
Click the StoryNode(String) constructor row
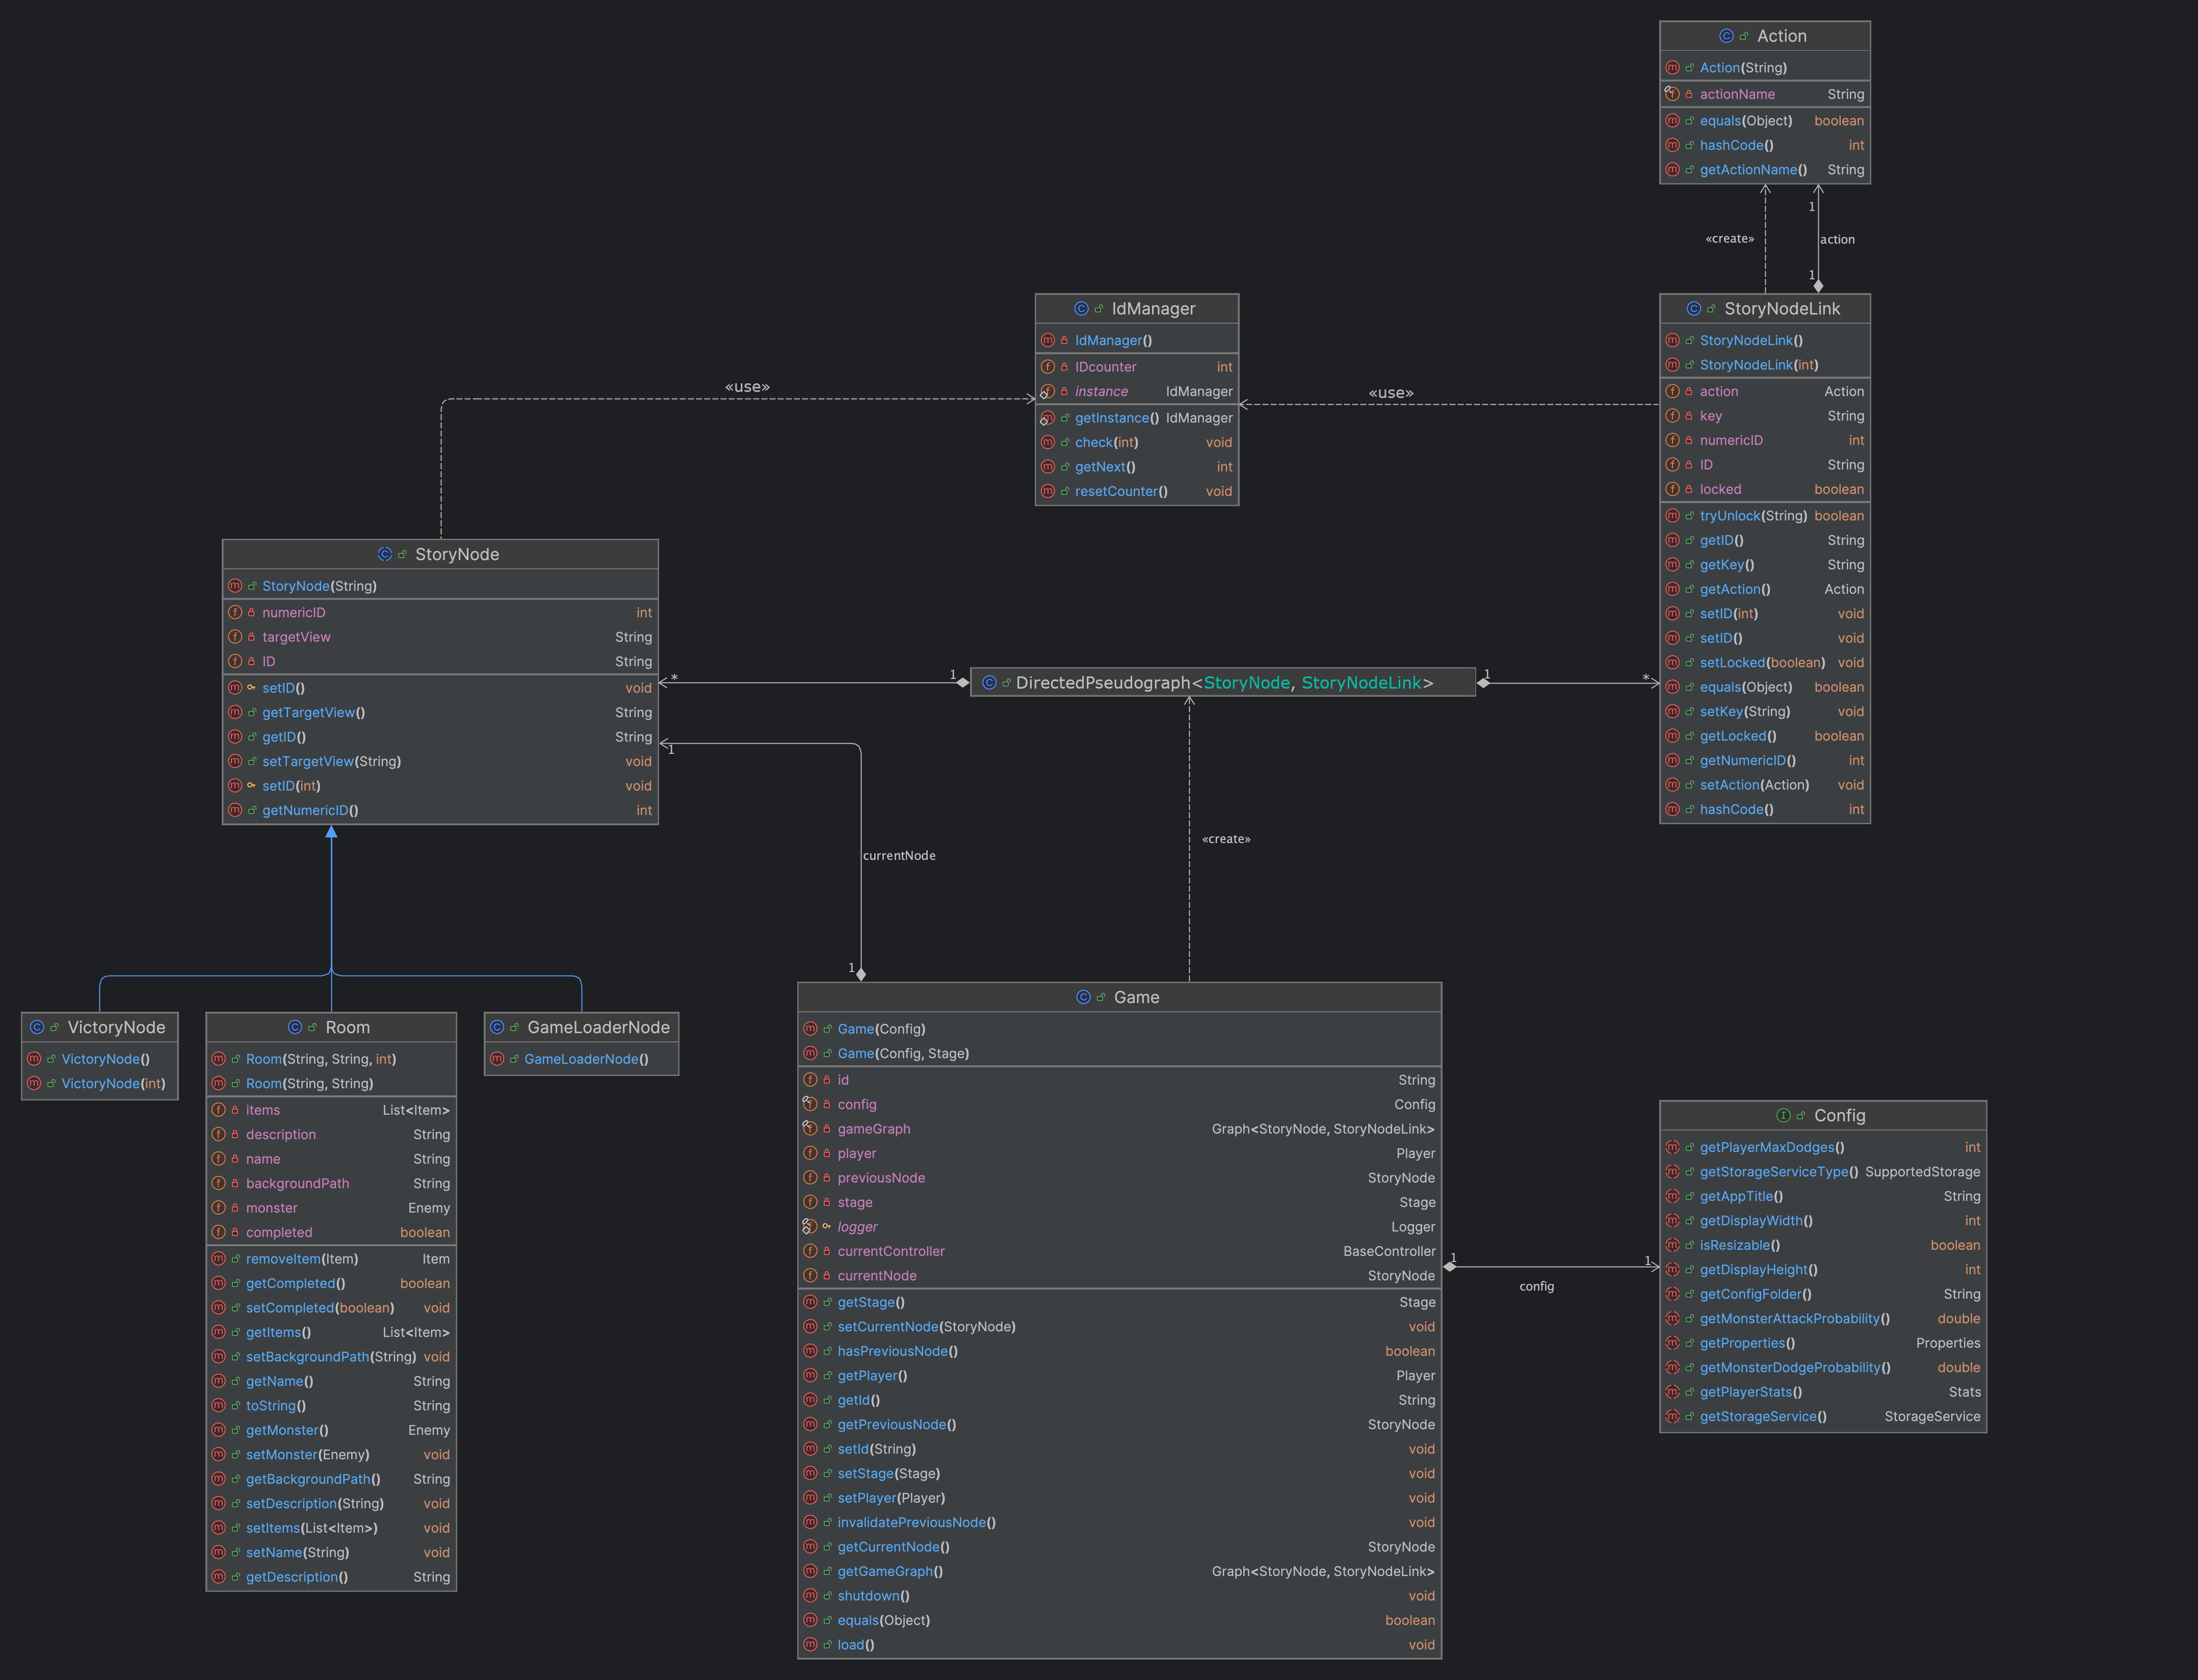pyautogui.click(x=440, y=586)
